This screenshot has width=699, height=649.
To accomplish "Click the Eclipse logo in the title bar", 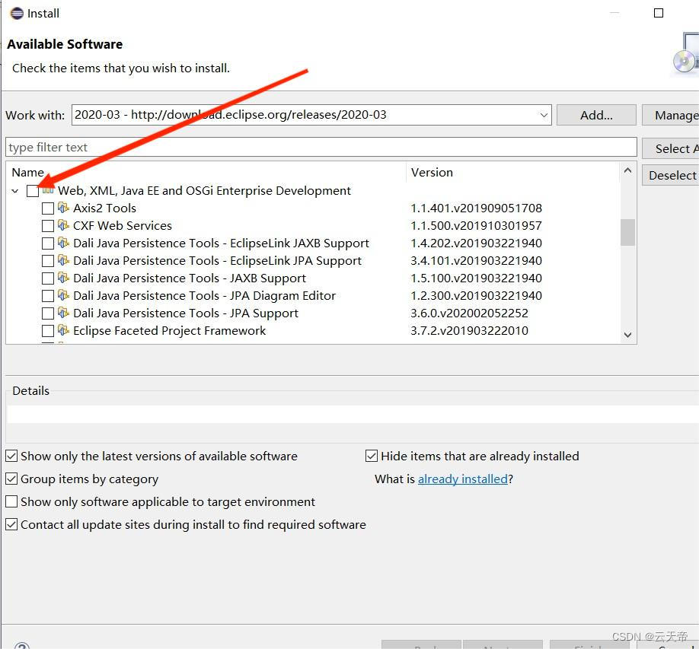I will pos(17,14).
